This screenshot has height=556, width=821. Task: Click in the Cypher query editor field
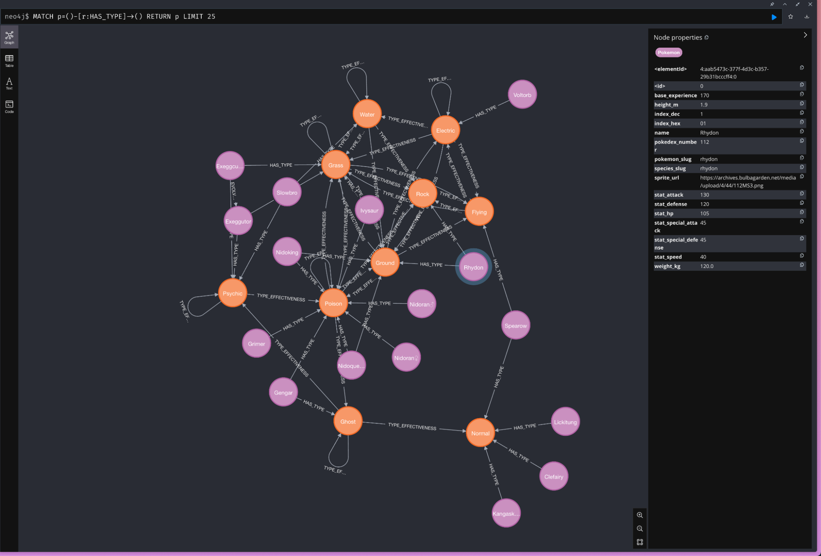pyautogui.click(x=370, y=17)
